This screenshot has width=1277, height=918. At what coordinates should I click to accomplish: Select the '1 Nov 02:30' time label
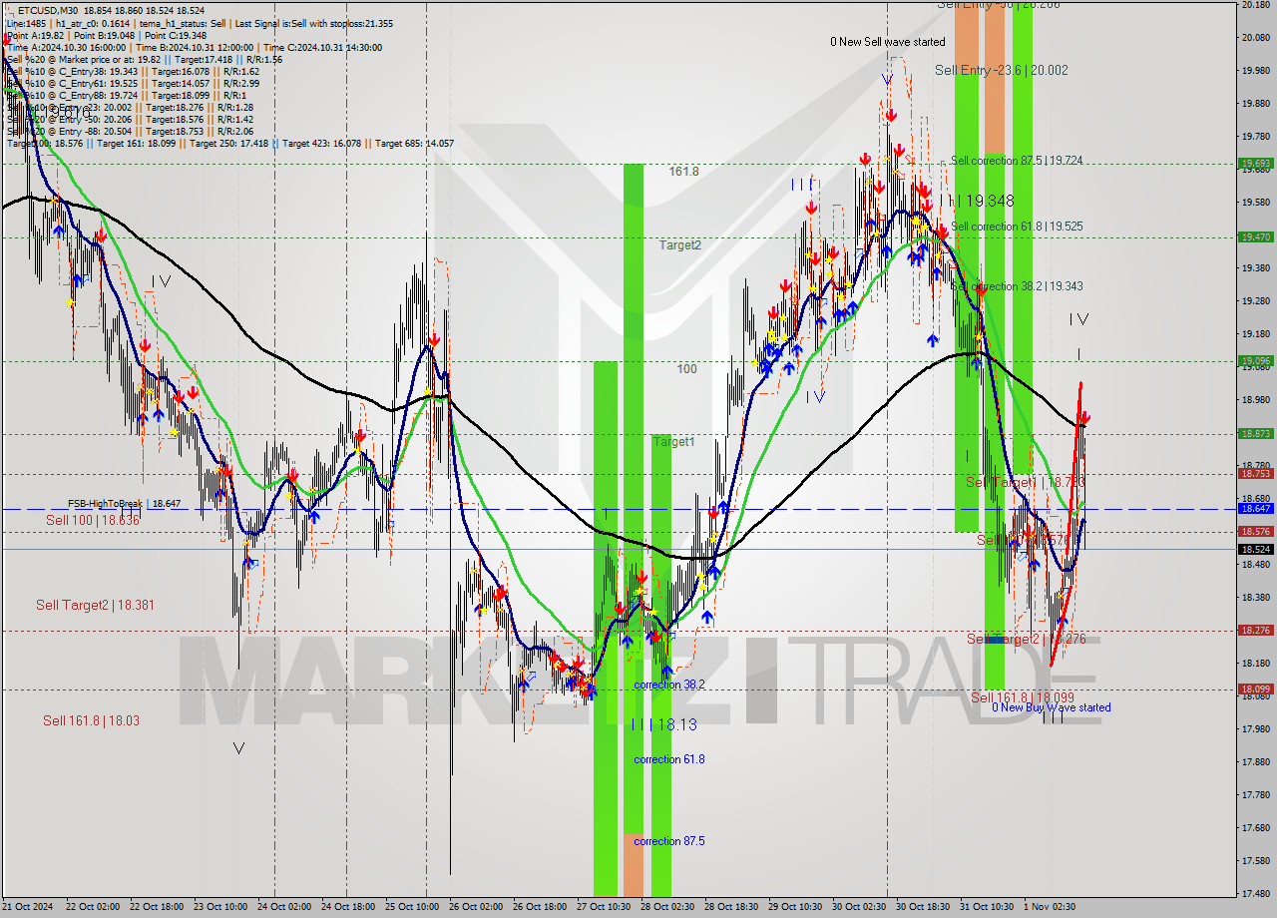[1049, 906]
